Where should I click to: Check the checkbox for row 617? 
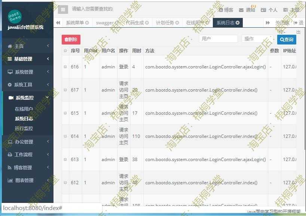[65, 90]
